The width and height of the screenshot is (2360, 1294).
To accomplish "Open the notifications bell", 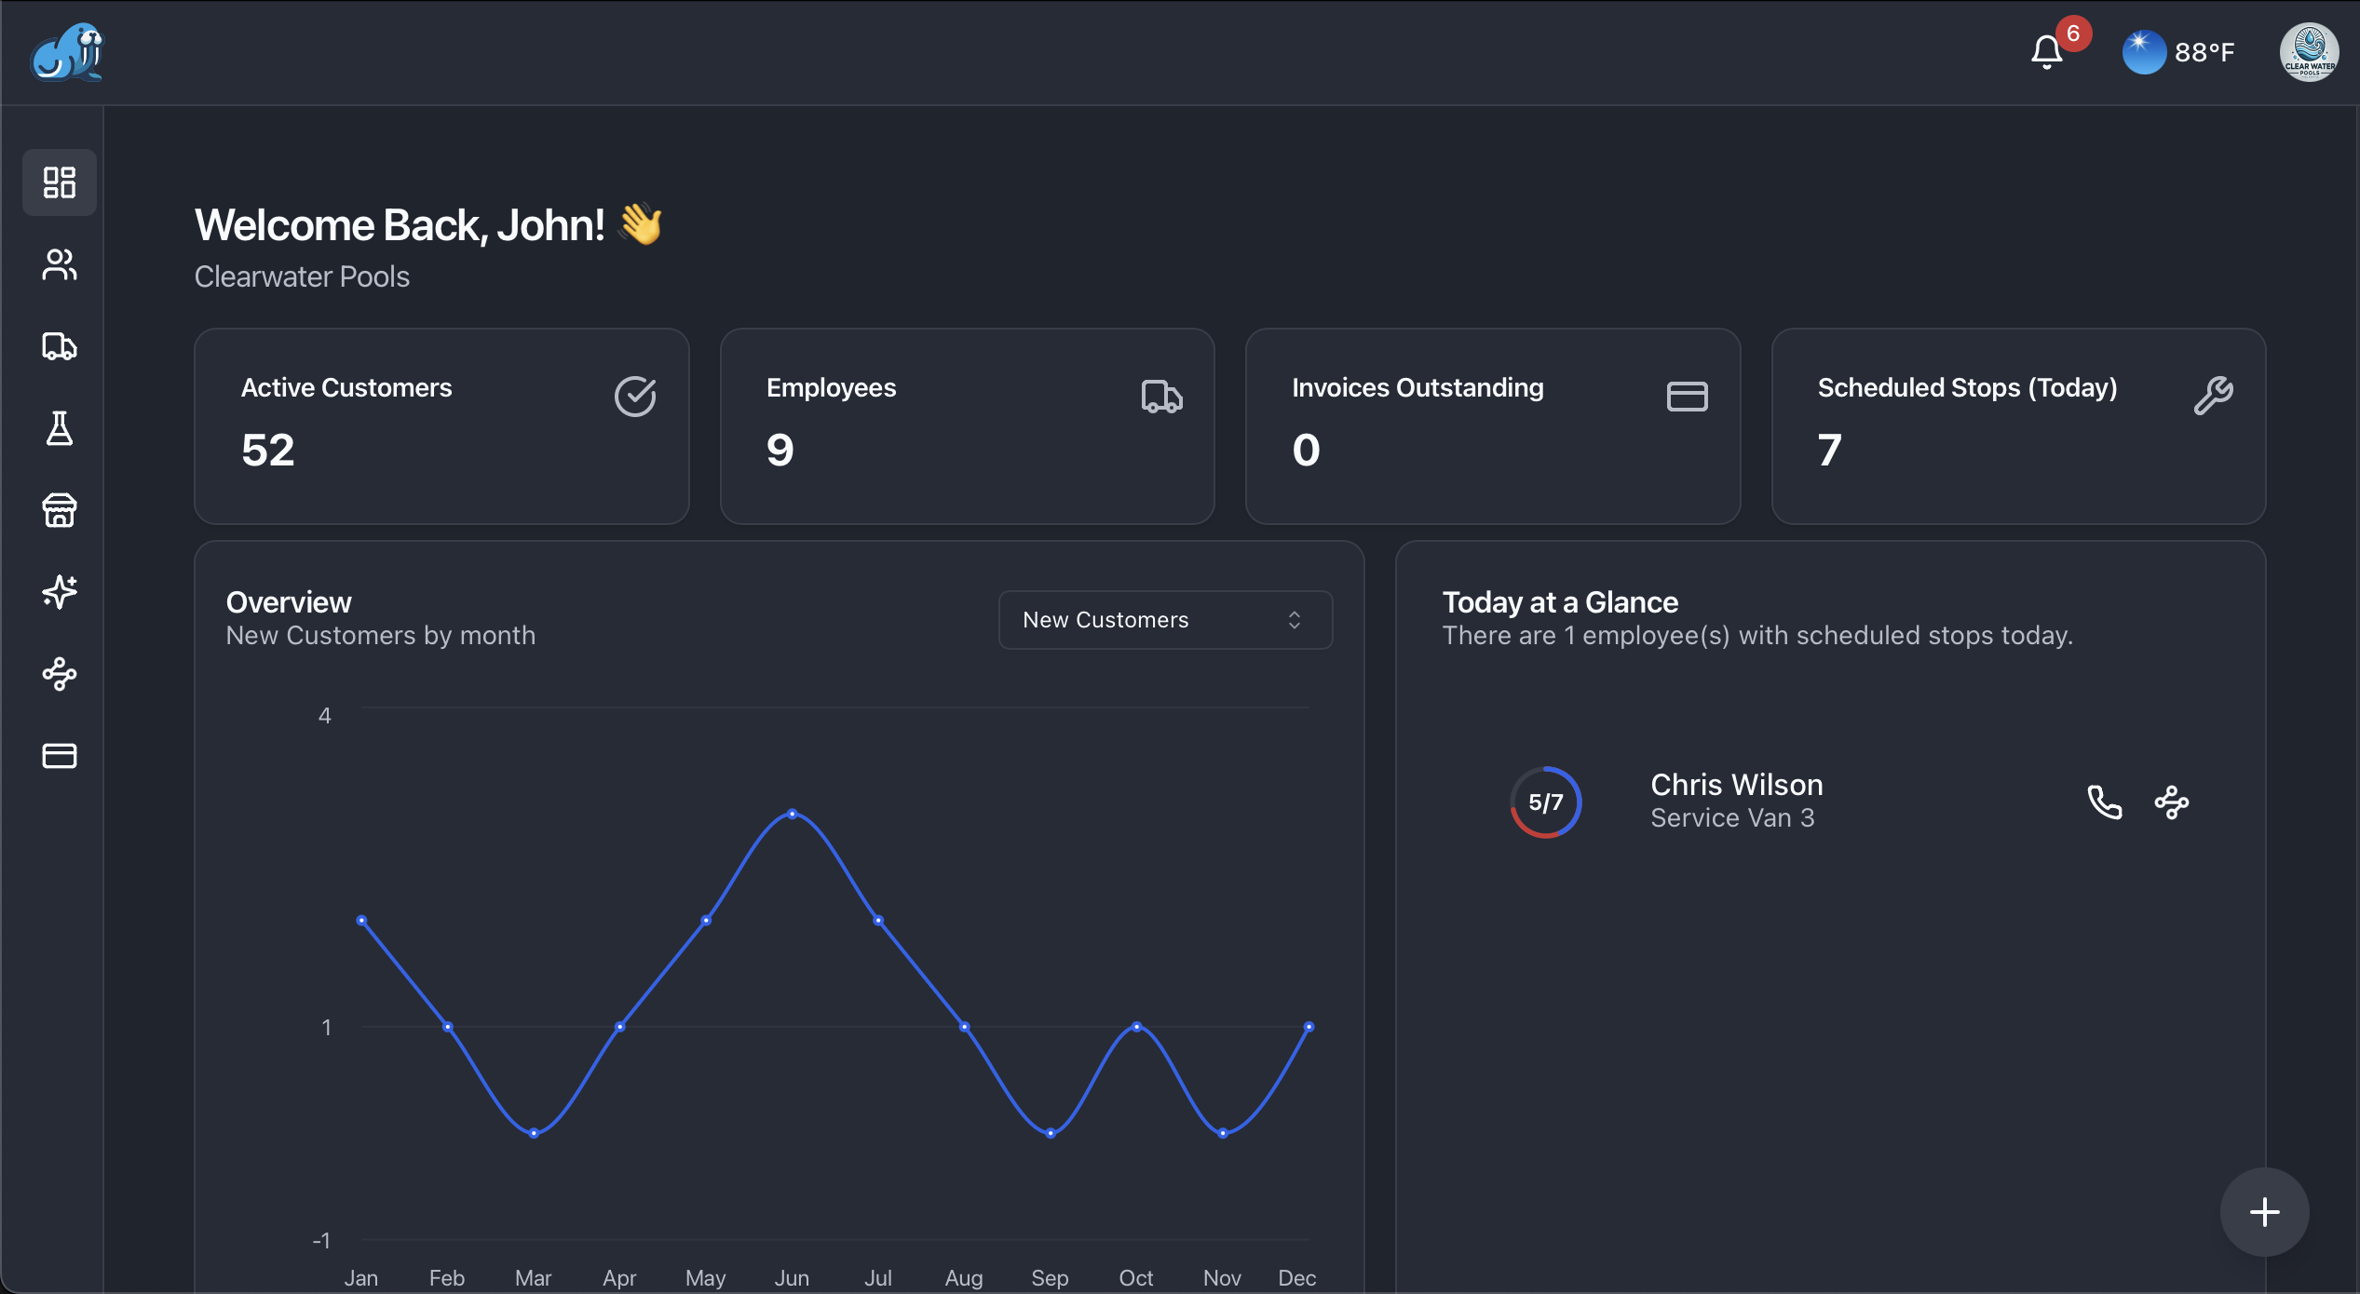I will pos(2046,52).
